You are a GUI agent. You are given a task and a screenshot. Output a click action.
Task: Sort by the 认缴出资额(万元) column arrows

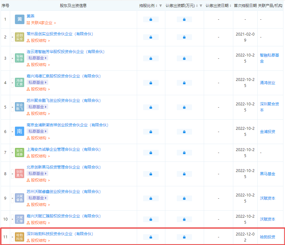coord(197,6)
